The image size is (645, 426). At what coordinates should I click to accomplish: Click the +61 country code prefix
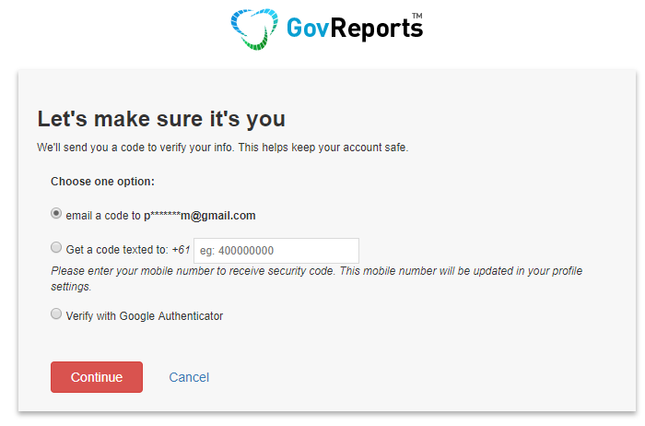pos(181,250)
